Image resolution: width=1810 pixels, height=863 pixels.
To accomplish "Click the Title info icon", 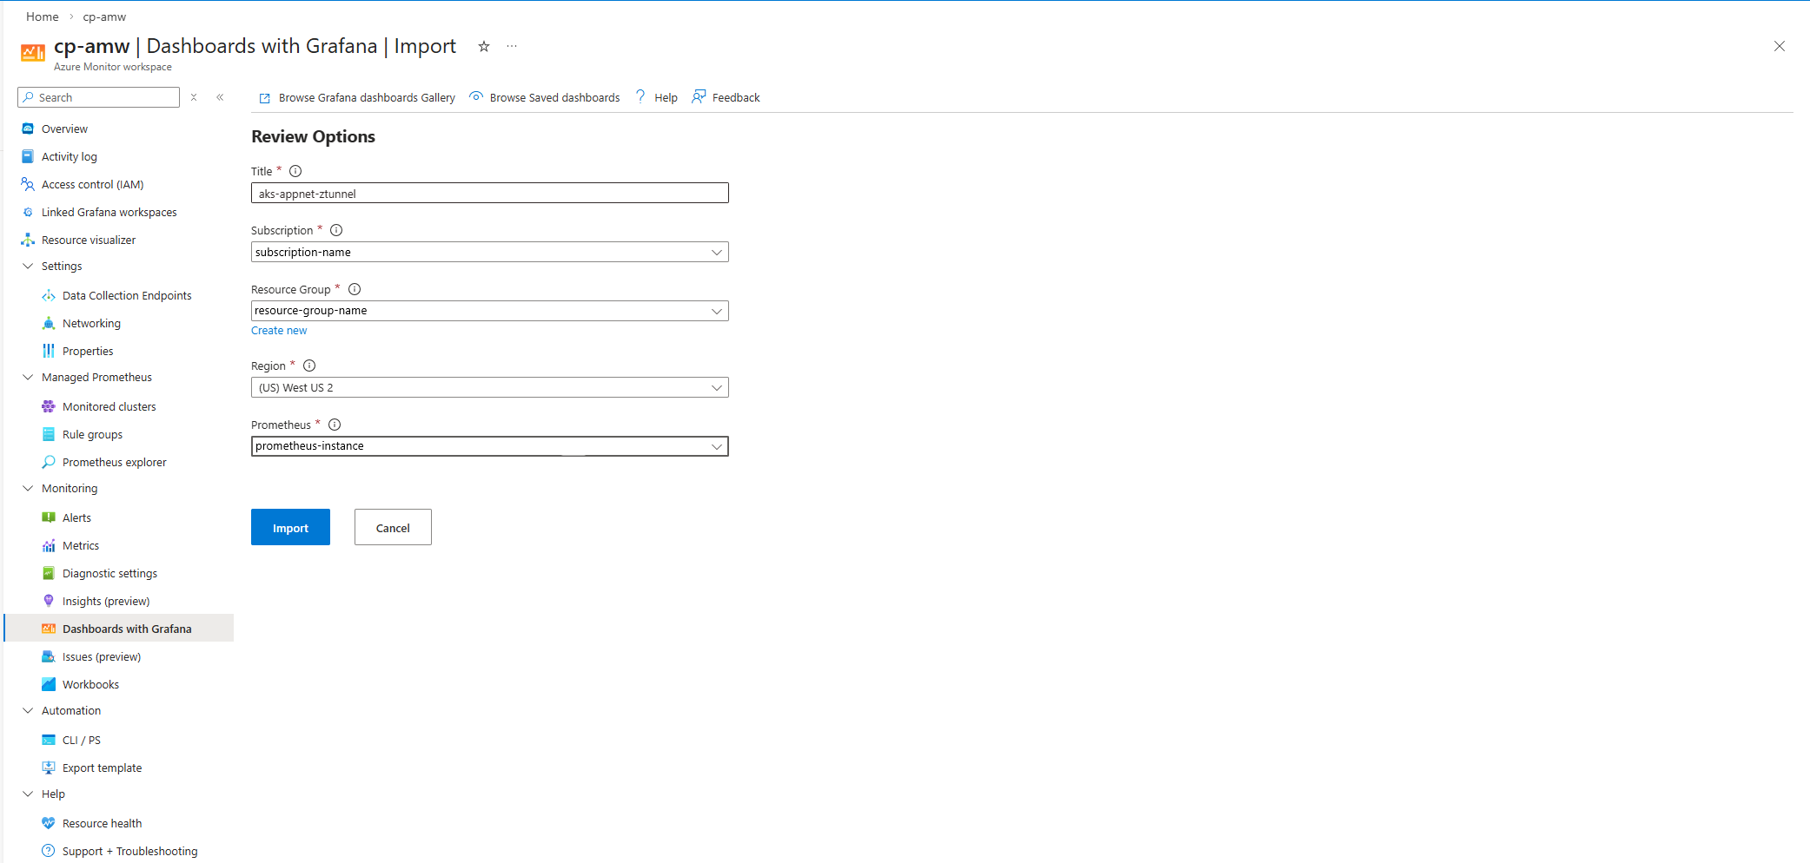I will coord(295,171).
